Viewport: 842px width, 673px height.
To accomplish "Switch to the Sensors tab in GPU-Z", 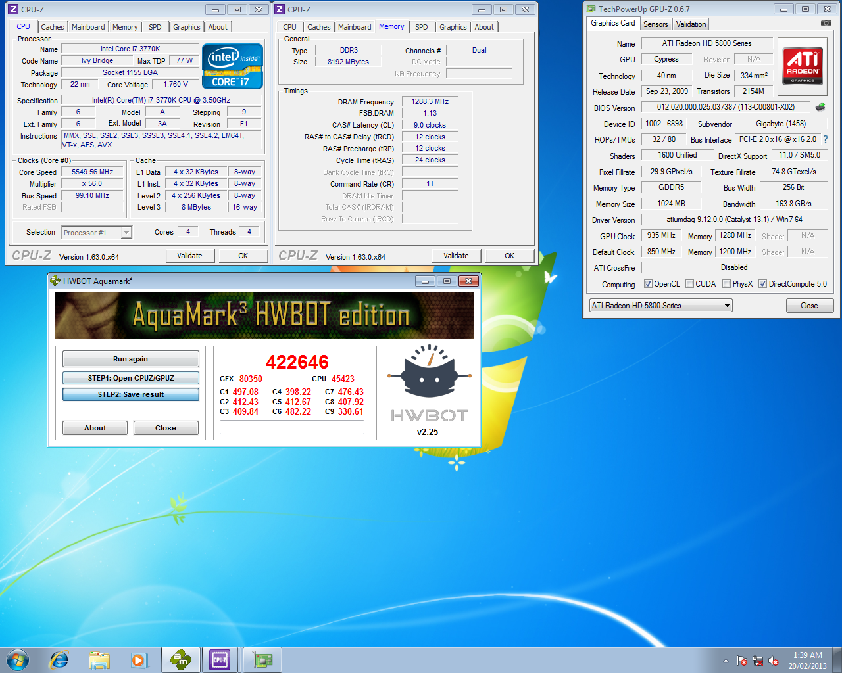I will [656, 24].
